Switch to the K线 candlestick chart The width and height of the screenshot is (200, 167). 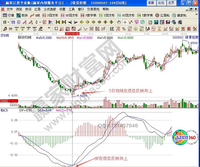point(36,15)
